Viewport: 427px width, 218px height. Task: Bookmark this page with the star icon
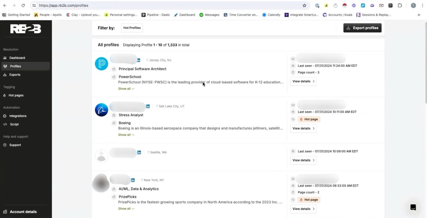coord(304,5)
